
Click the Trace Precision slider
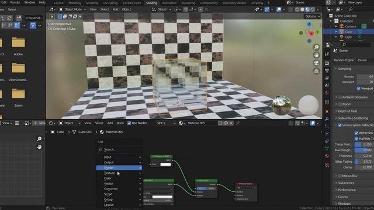click(364, 144)
